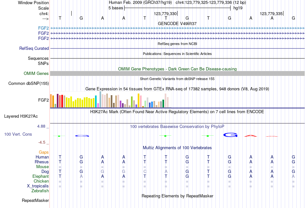The height and width of the screenshot is (208, 305).
Task: Click the Mouse alignment row label
Action: 43,167
